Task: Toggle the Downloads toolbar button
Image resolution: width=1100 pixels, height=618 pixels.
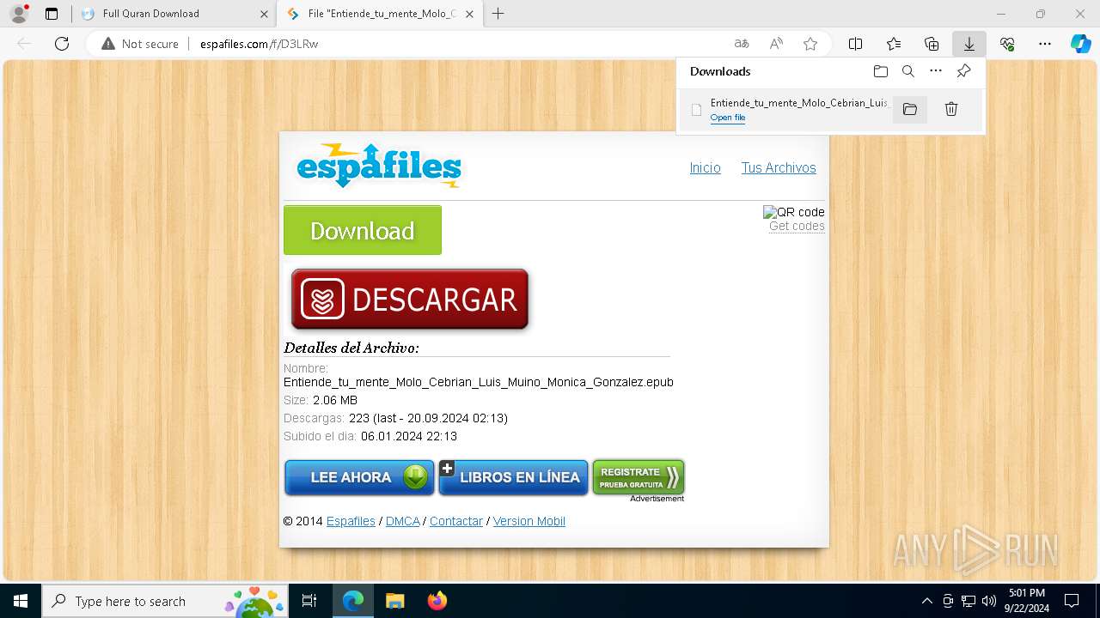Action: pos(969,44)
